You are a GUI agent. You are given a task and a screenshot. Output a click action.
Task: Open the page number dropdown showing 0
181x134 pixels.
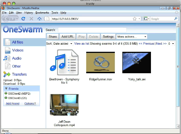click(x=171, y=44)
